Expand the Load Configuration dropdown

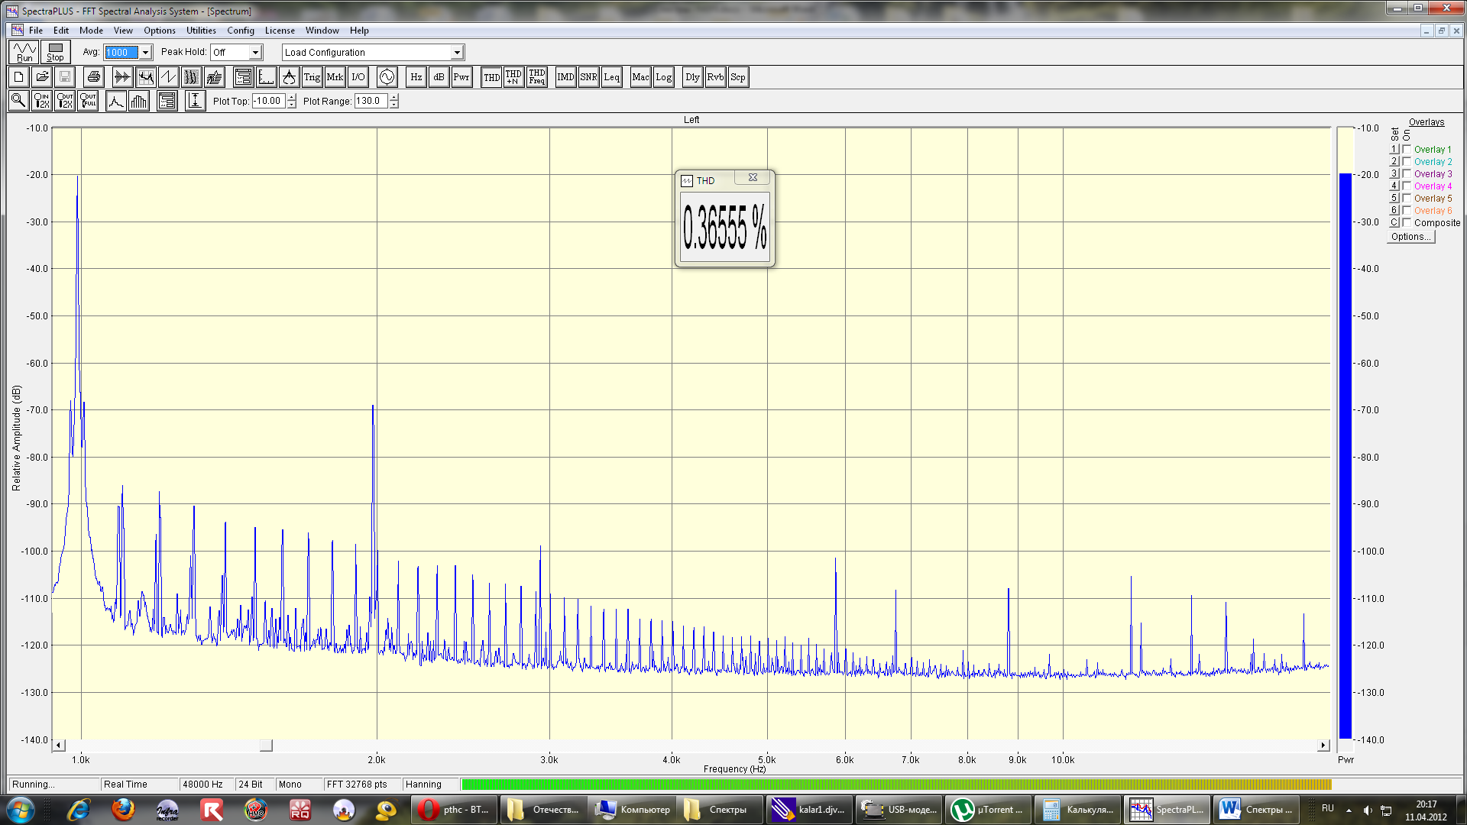coord(456,52)
